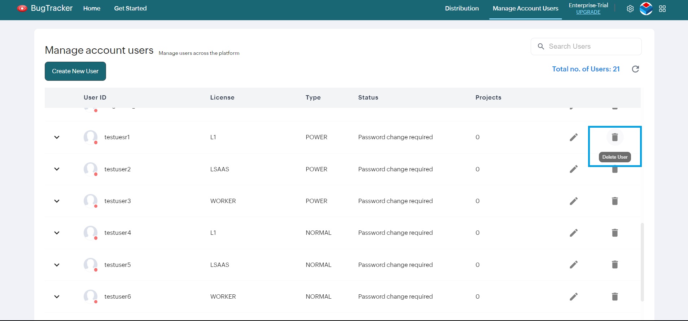
Task: Select Manage Account Users tab
Action: tap(525, 8)
